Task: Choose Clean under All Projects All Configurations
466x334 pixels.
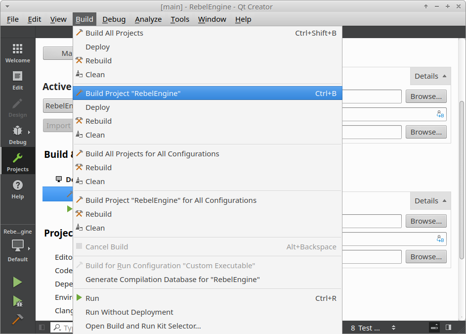Action: point(208,182)
